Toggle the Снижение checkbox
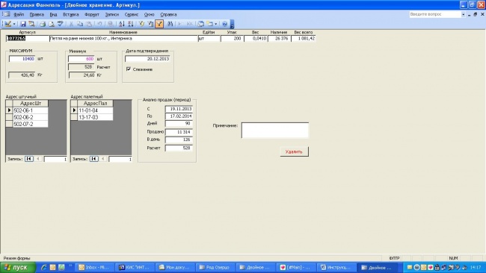 coord(129,69)
